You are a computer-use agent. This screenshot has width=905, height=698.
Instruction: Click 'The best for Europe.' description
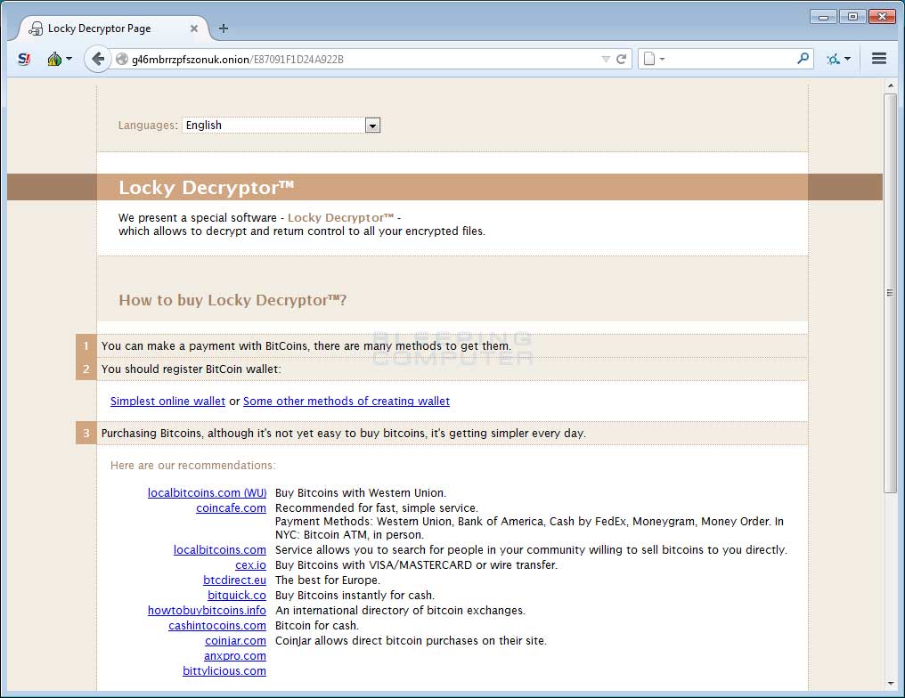coord(328,580)
